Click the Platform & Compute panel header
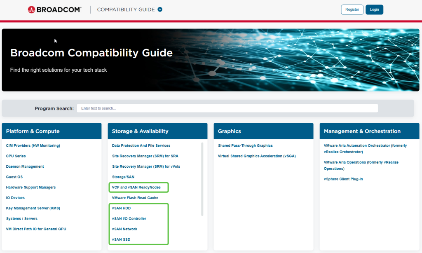This screenshot has height=253, width=422. coord(52,131)
